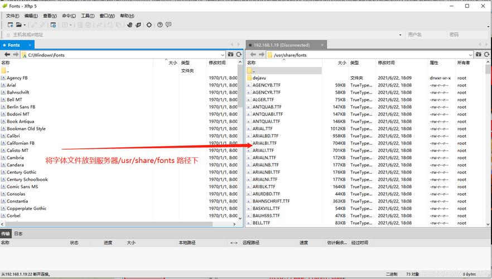Open the dejavu folder in remote pane

(259, 78)
